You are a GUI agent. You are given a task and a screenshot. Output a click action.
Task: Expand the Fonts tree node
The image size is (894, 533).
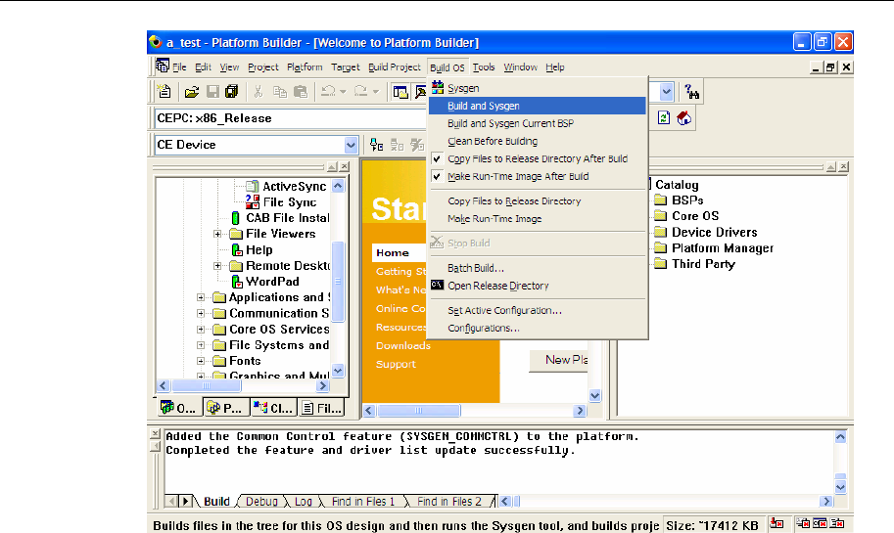pyautogui.click(x=201, y=361)
